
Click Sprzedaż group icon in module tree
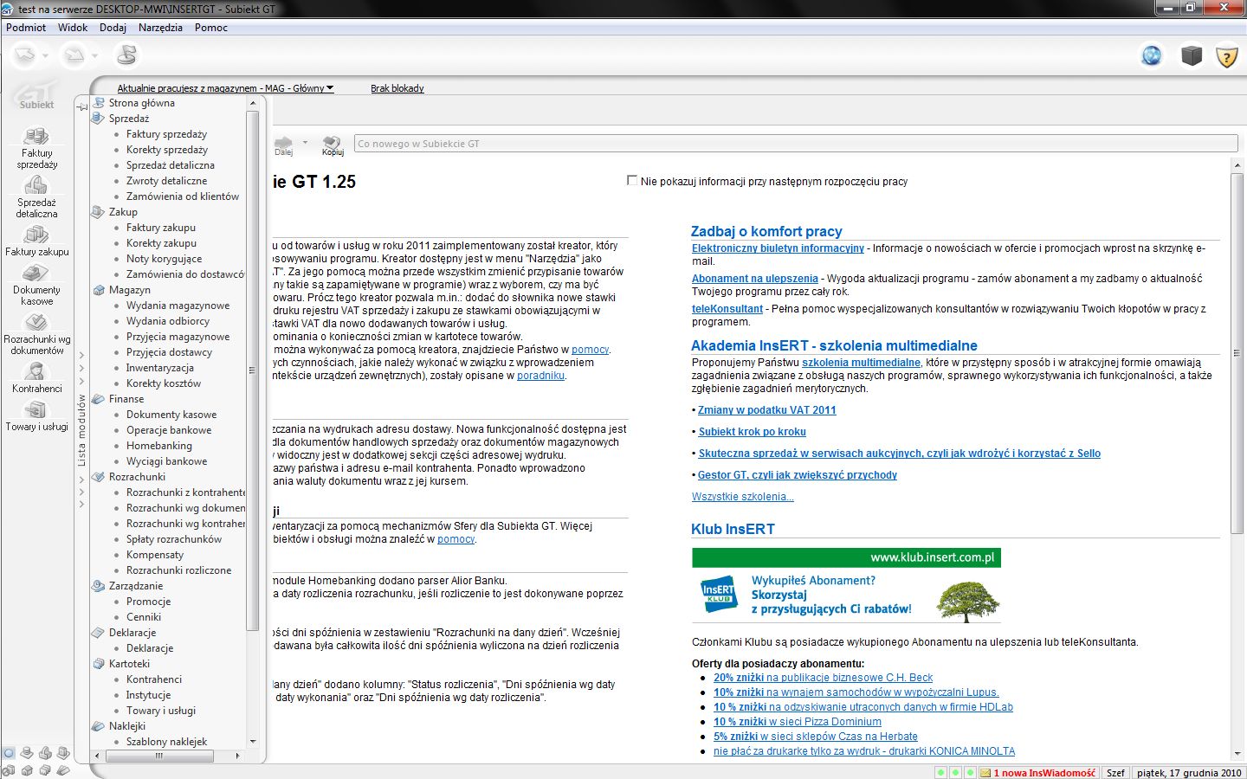(99, 119)
